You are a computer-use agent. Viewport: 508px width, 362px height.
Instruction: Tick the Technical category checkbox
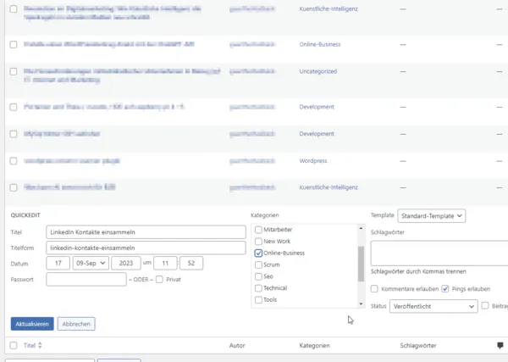pos(258,288)
